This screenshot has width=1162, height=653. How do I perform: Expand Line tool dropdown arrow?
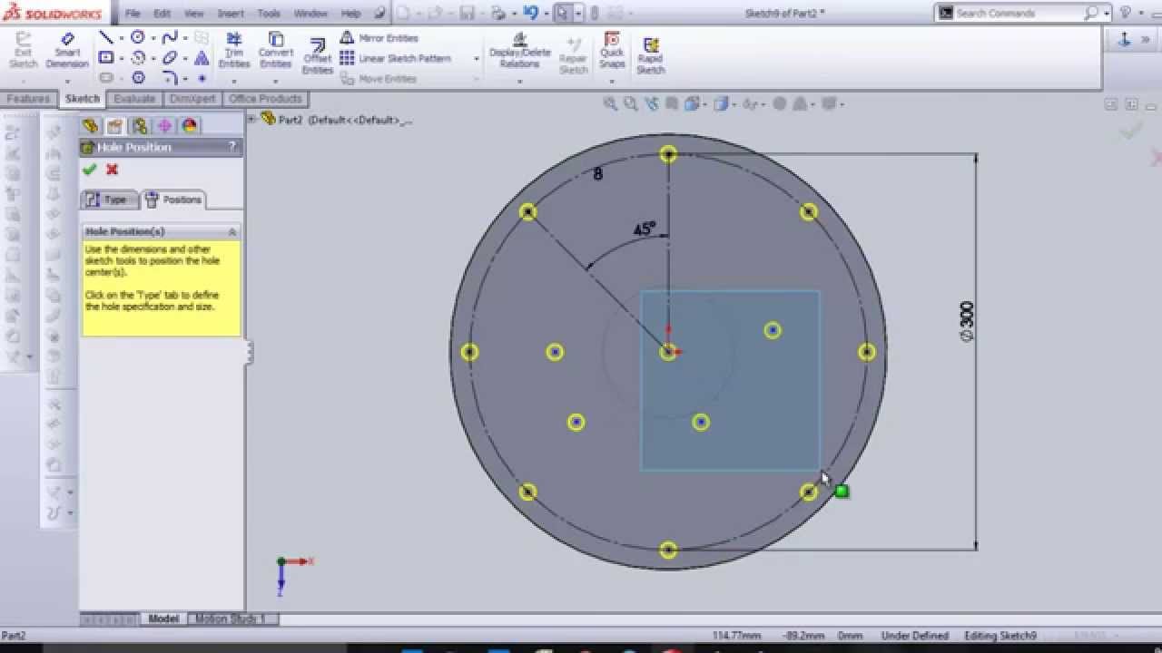pos(121,38)
